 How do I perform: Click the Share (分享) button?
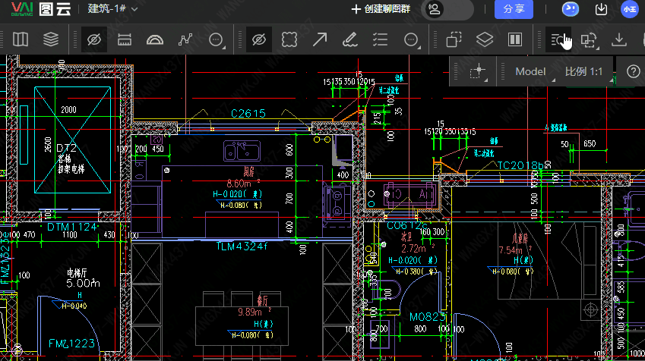pos(514,9)
